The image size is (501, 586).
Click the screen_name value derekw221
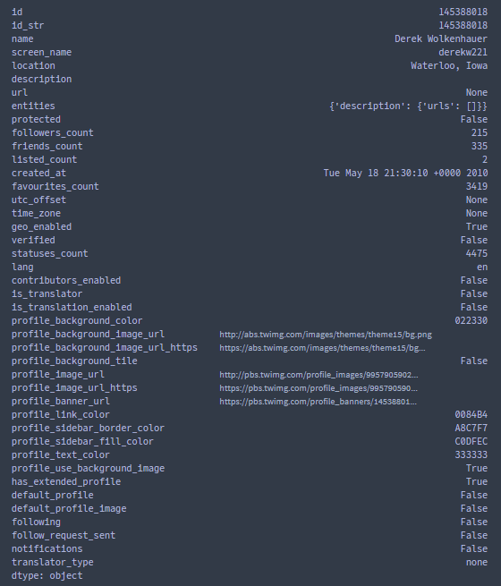point(463,52)
